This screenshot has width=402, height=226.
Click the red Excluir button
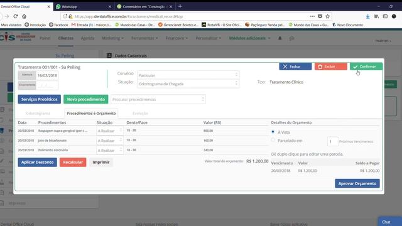click(331, 67)
